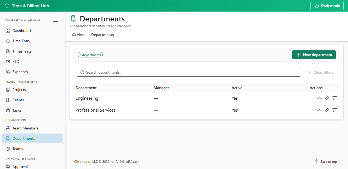348x169 pixels.
Task: Click the Departments page heading building icon
Action: pos(73,18)
